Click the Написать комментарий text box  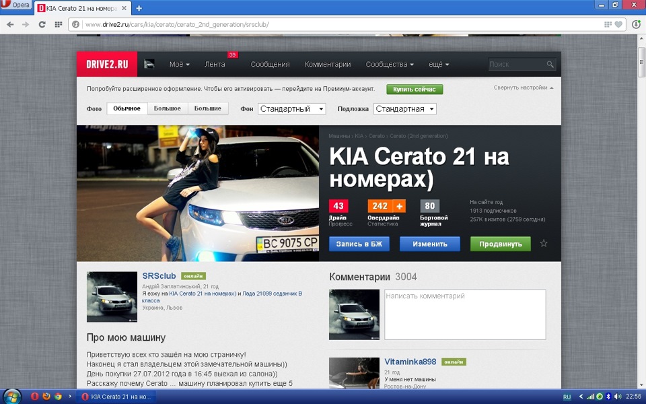click(465, 314)
